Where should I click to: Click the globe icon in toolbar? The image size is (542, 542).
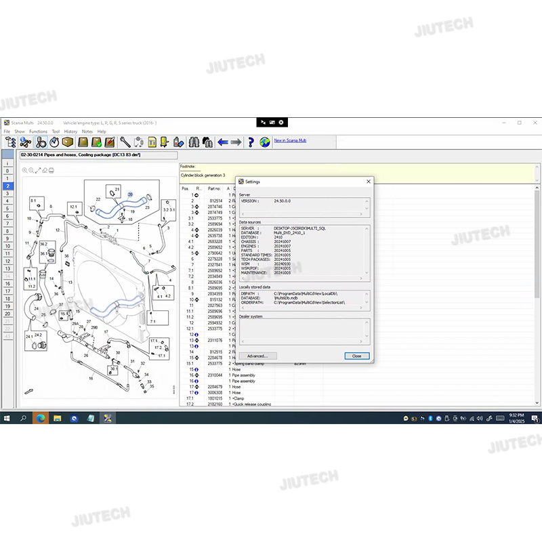(x=264, y=142)
